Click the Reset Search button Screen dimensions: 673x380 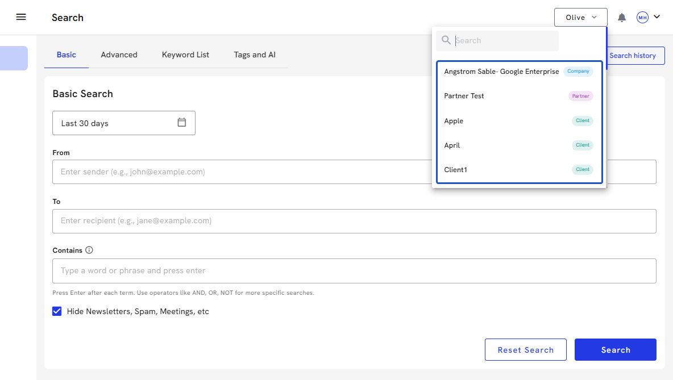[x=525, y=350]
